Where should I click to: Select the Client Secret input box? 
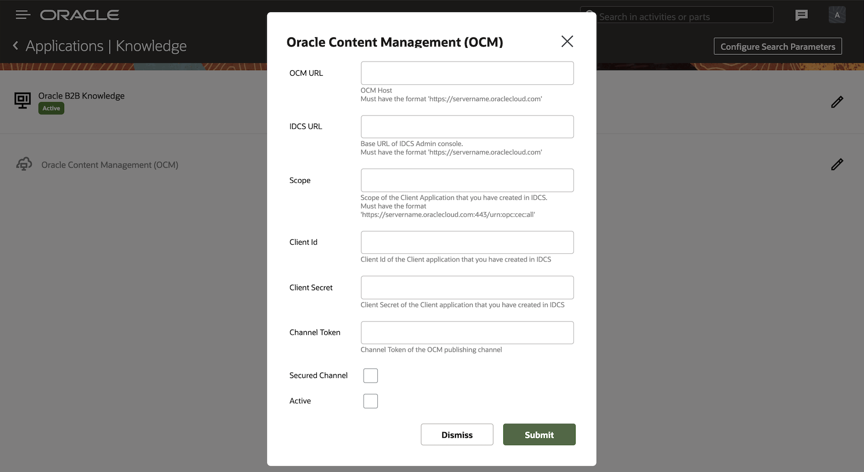tap(467, 288)
